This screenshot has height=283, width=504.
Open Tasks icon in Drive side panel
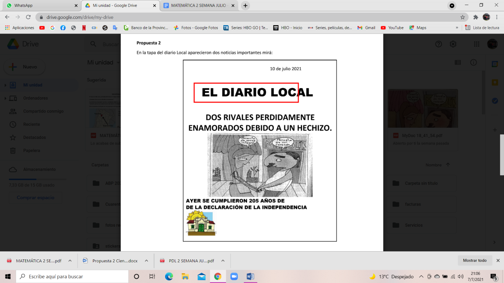point(495,101)
